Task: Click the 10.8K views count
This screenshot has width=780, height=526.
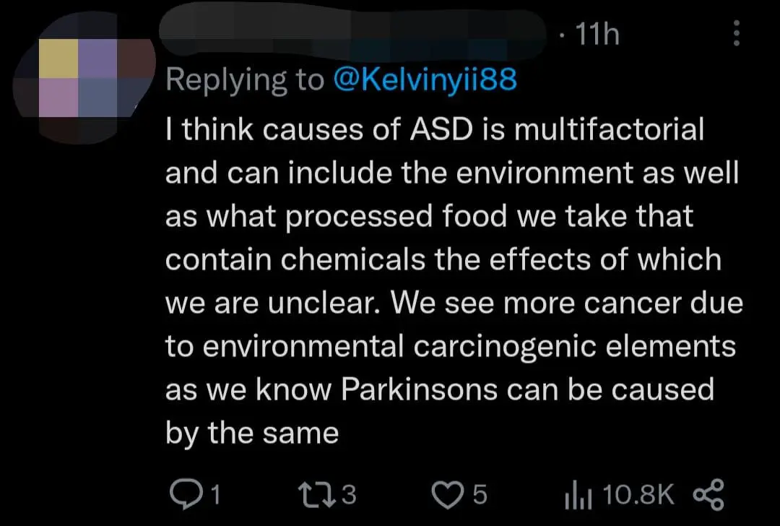Action: click(x=638, y=495)
